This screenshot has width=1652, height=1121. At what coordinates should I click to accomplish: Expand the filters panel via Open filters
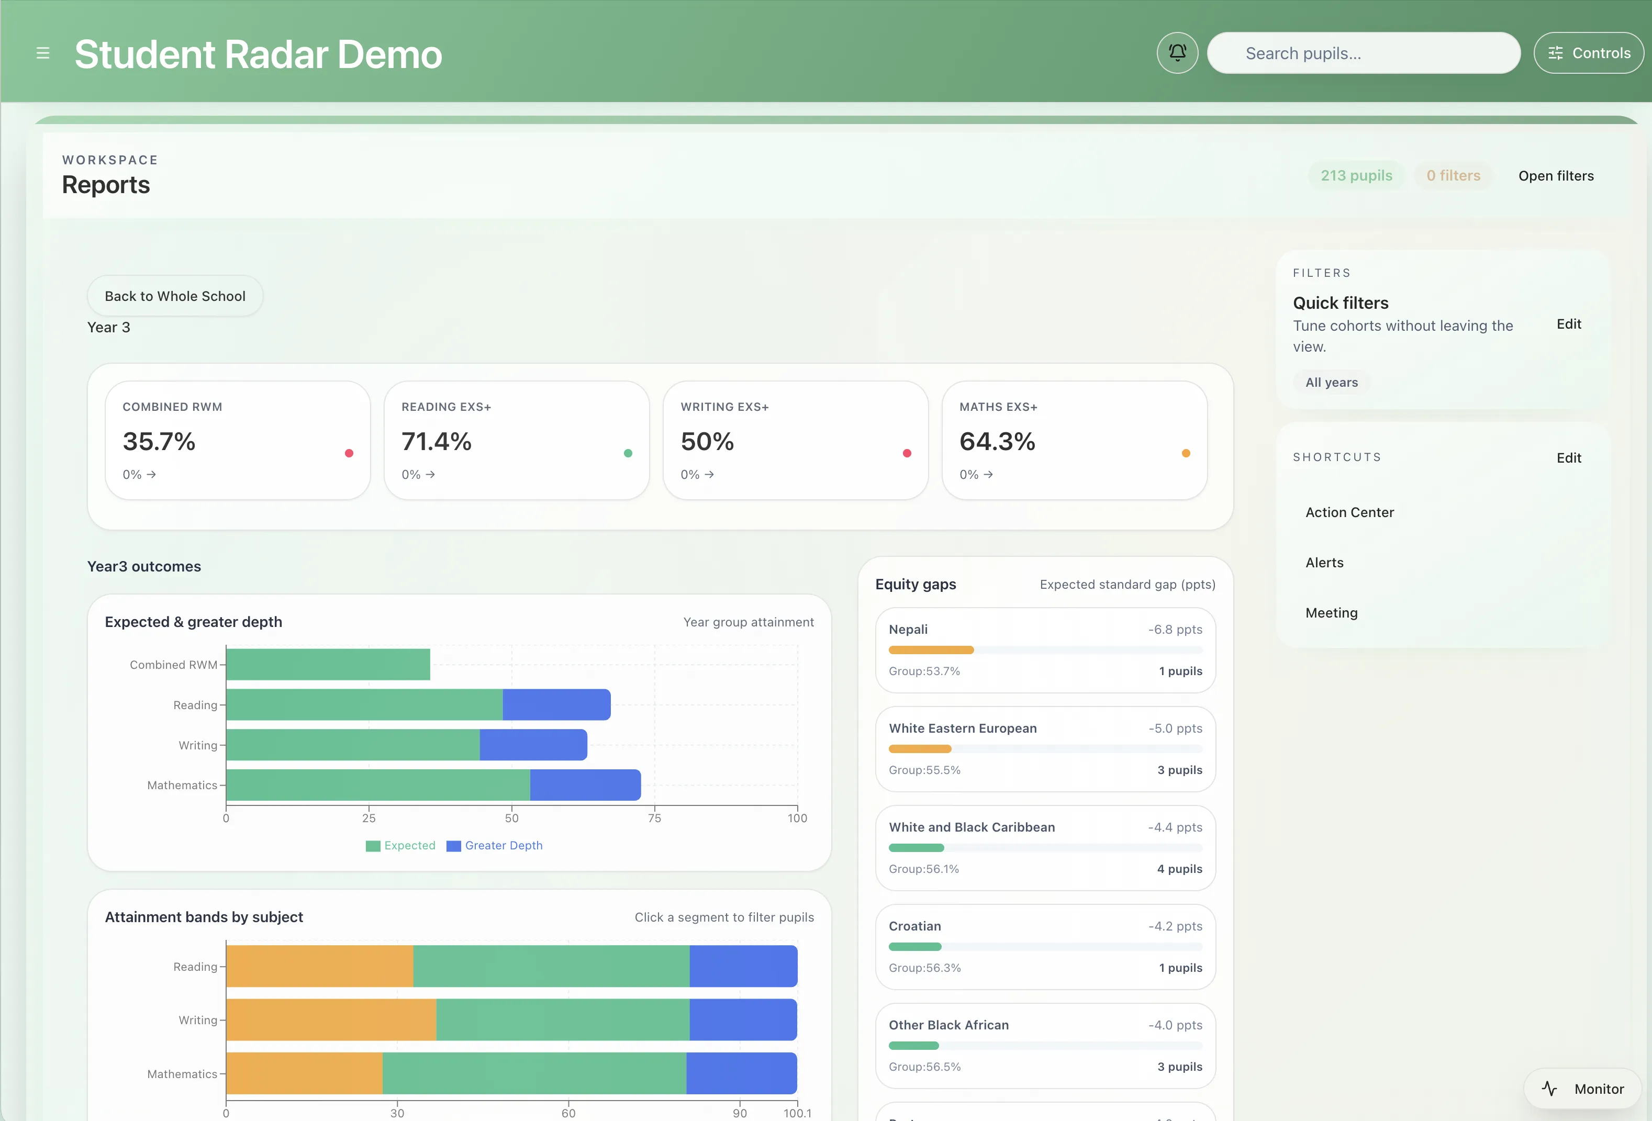(1556, 175)
